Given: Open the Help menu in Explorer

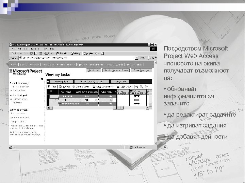Looking at the screenshot, I should 52,49.
